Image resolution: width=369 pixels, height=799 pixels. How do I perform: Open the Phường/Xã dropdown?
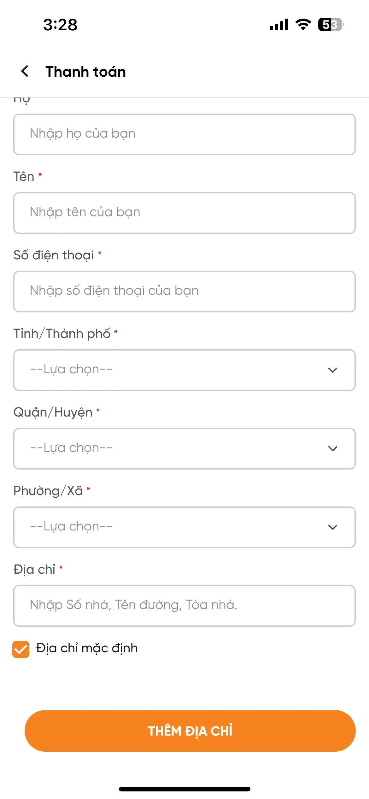184,527
